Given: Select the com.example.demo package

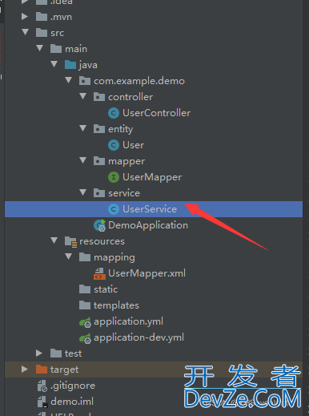Looking at the screenshot, I should click(x=132, y=81).
